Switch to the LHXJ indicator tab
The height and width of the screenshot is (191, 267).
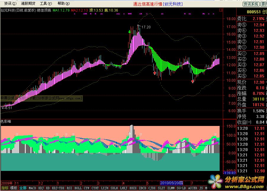(x=124, y=188)
